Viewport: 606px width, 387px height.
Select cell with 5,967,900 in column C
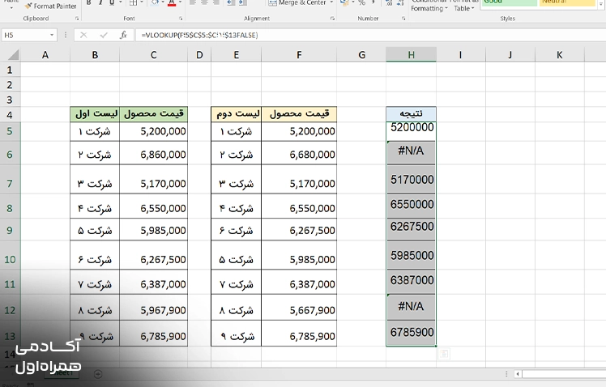coord(153,308)
